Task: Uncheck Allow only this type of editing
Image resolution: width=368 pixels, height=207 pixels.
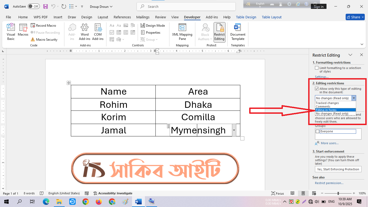Action: tap(317, 89)
